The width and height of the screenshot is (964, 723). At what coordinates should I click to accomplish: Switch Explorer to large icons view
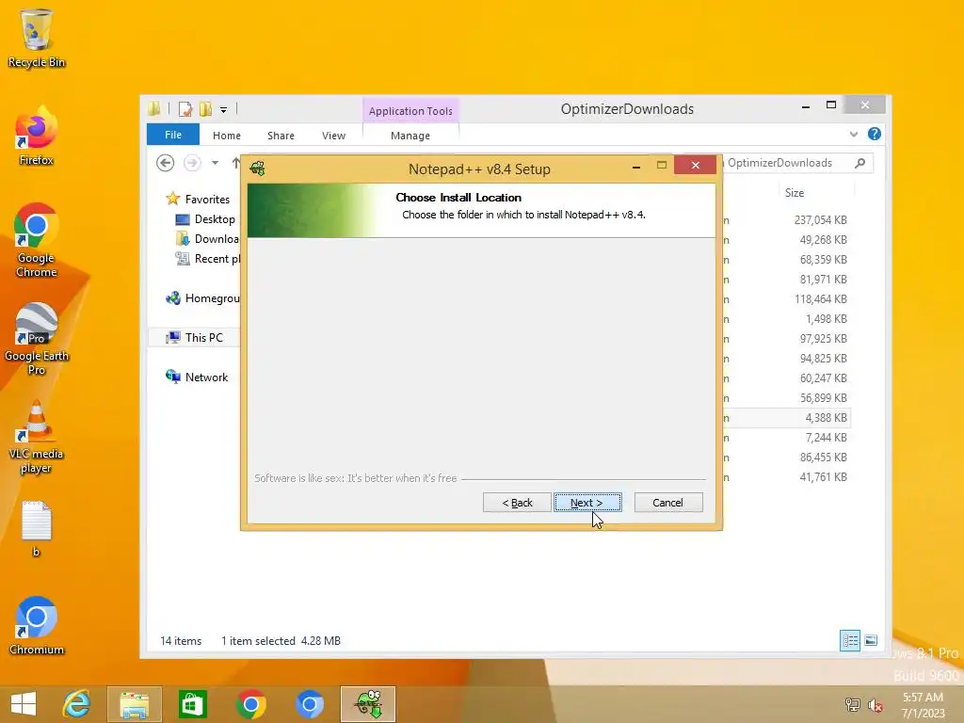(x=871, y=640)
